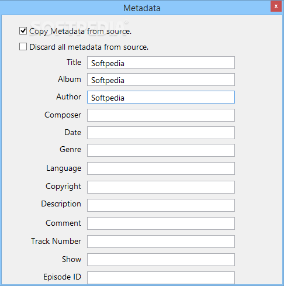Focus the Track Number input

[x=161, y=242]
